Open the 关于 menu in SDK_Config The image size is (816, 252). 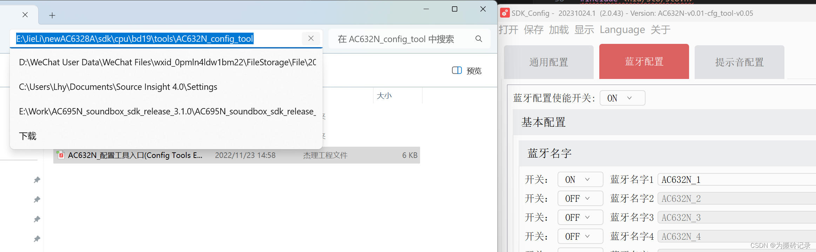[x=661, y=30]
